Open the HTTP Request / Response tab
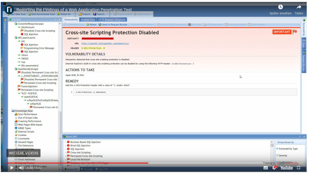The height and width of the screenshot is (173, 309). click(x=112, y=19)
